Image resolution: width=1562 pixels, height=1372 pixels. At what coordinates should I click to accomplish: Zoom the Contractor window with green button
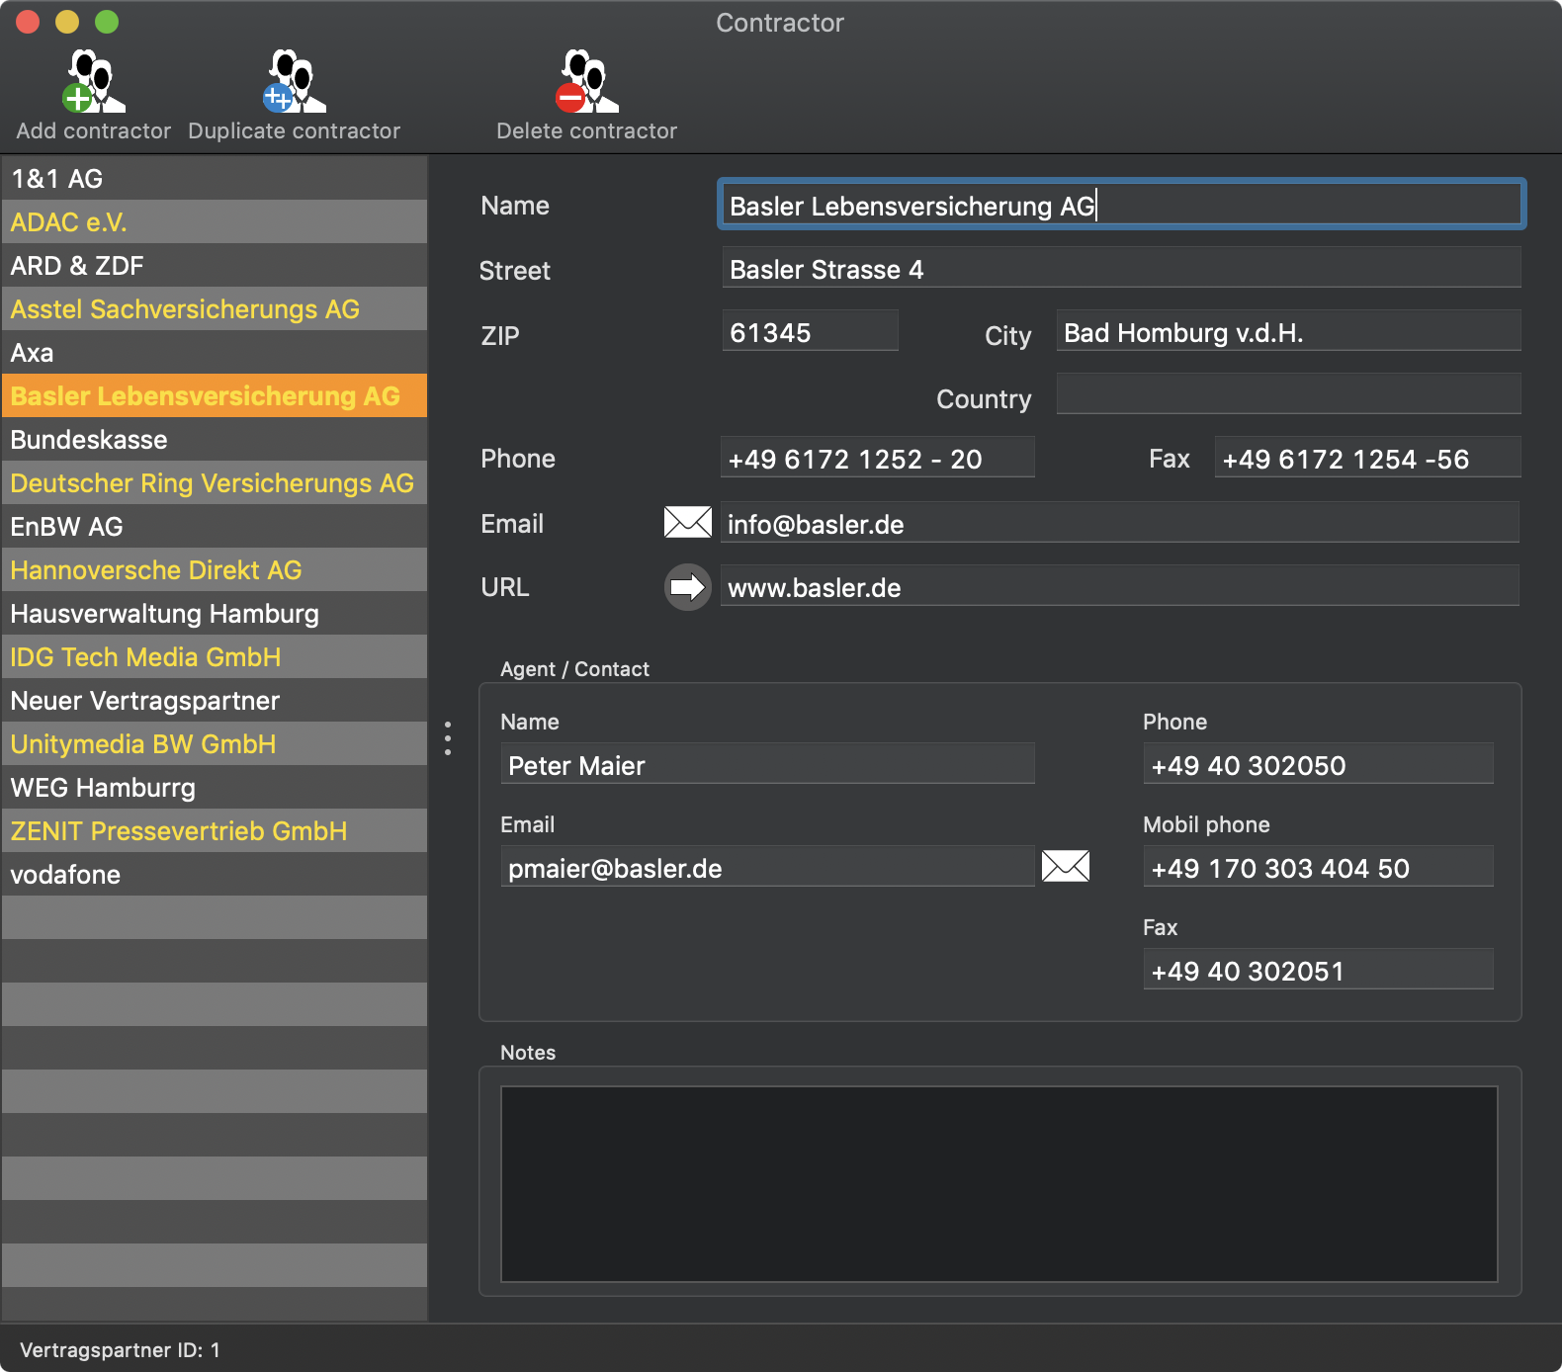107,22
